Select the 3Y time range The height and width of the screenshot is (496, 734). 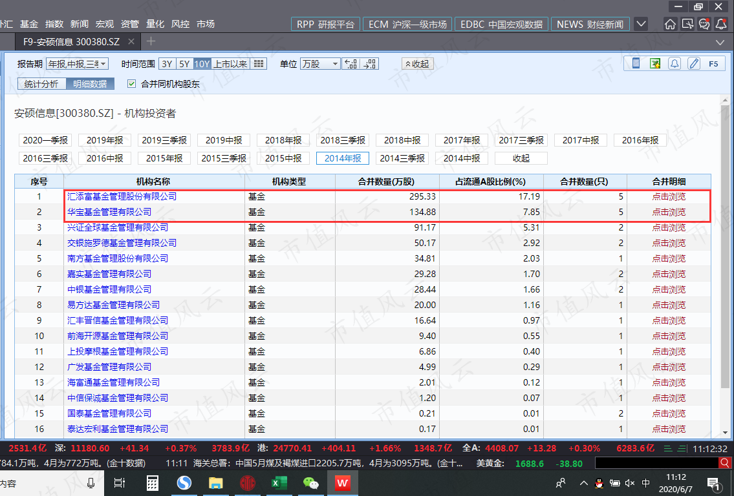pyautogui.click(x=167, y=63)
